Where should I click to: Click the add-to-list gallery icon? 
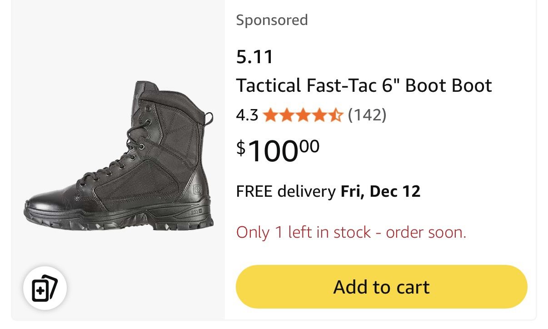click(x=44, y=287)
